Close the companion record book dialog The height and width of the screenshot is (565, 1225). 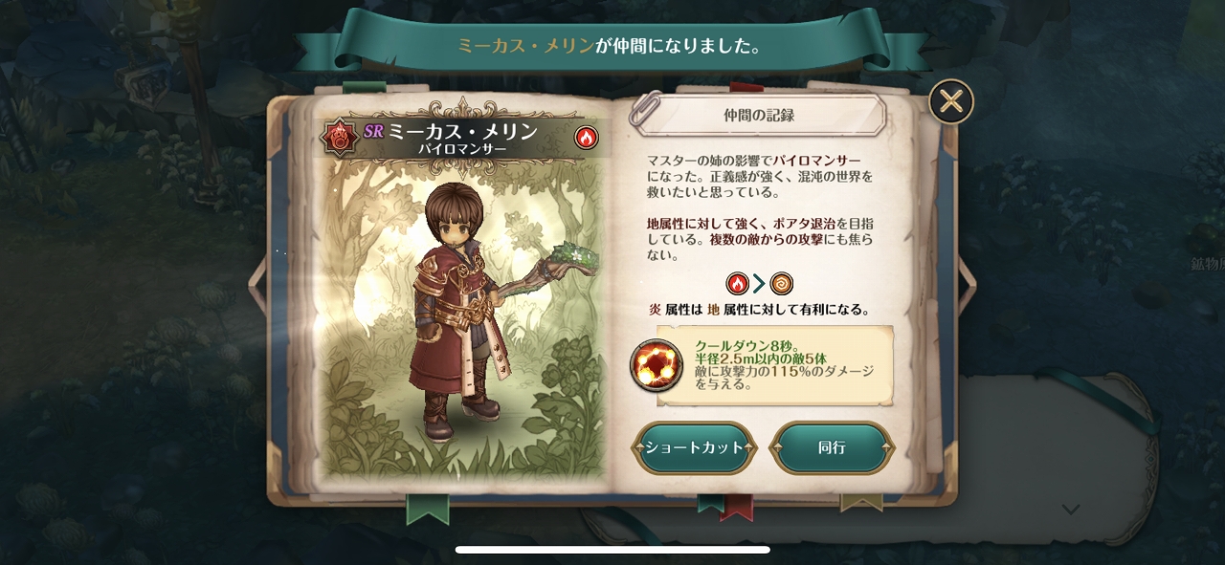click(951, 101)
